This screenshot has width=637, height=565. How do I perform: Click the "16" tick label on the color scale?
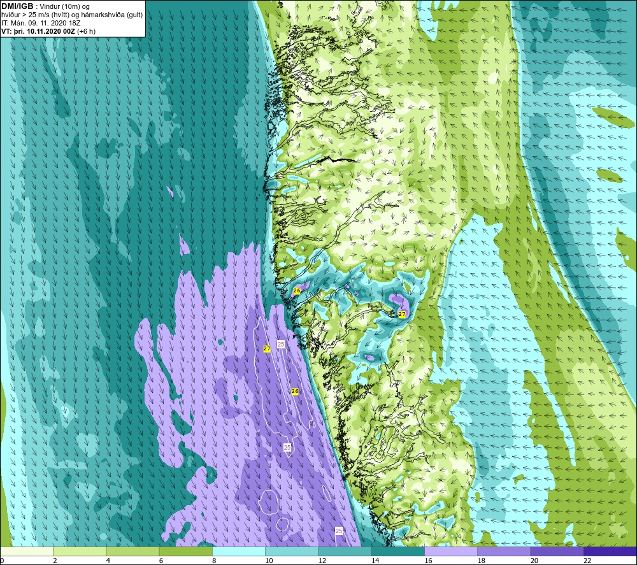click(x=428, y=561)
